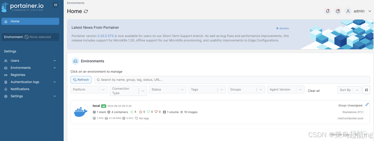374x141 pixels.
Task: Click the red stopped power icon
Action: pyautogui.click(x=141, y=112)
